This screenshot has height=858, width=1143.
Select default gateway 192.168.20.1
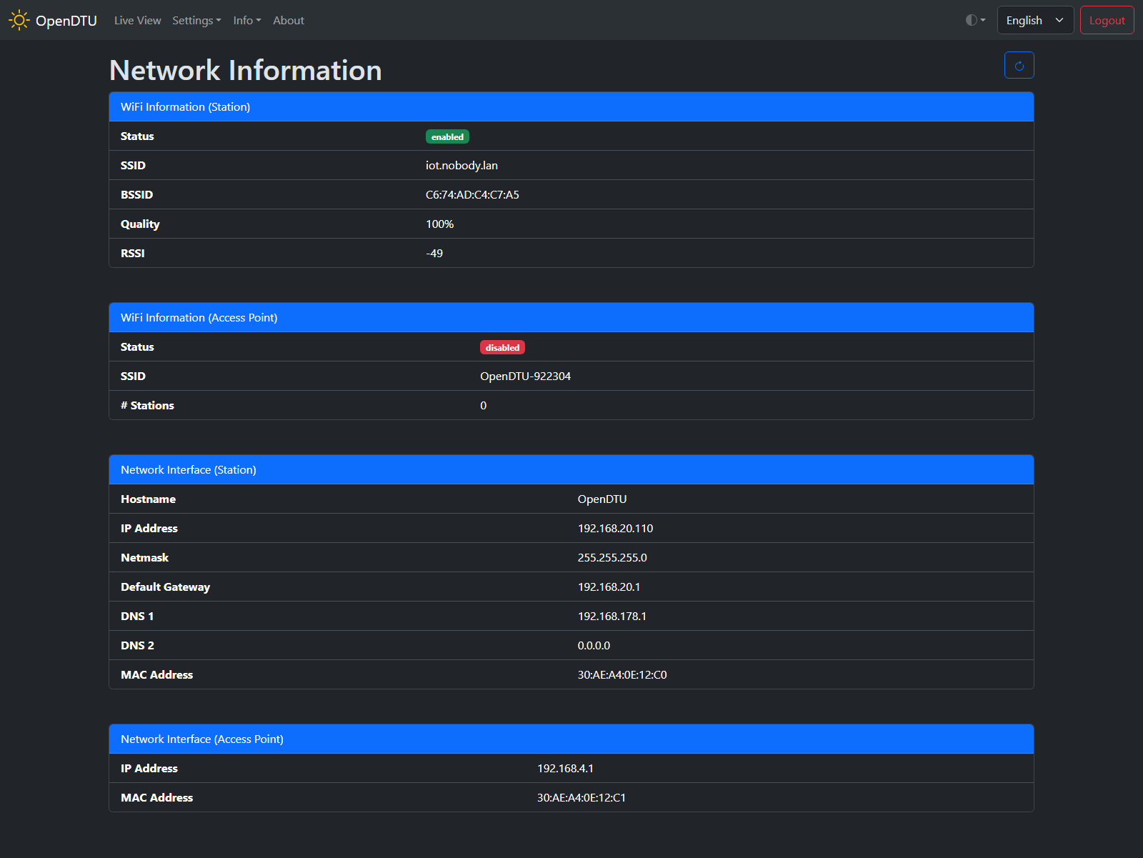[x=609, y=587]
